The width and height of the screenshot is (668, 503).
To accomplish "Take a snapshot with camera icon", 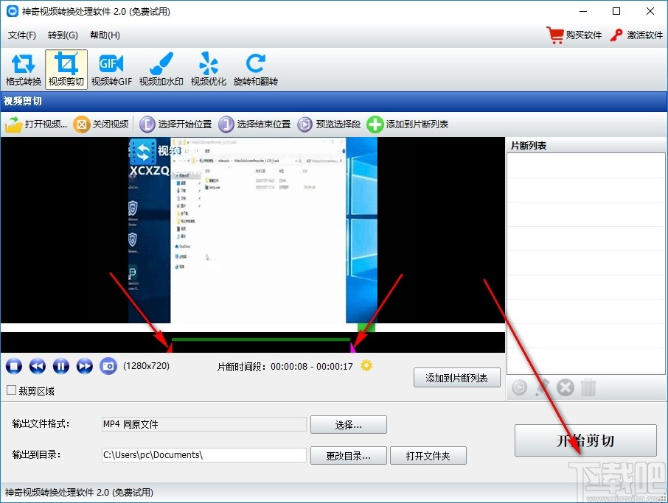I will click(108, 366).
